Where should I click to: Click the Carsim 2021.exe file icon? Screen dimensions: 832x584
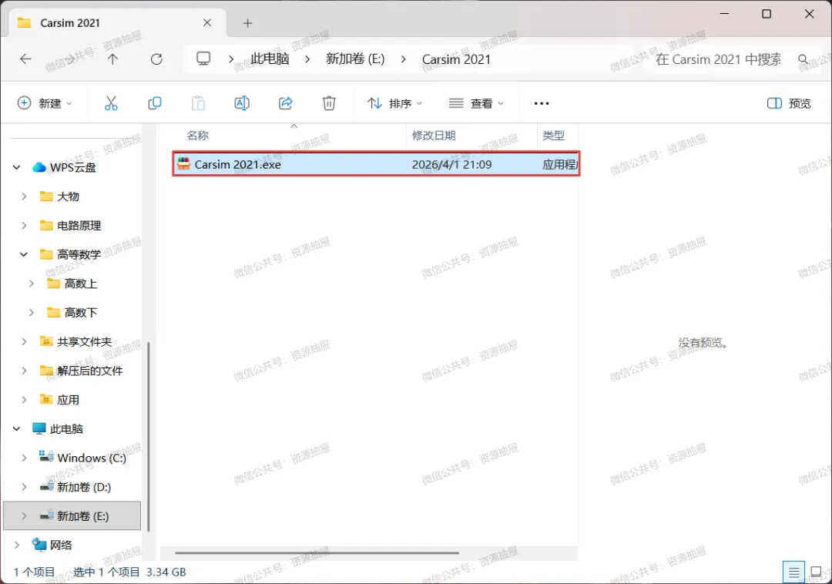pyautogui.click(x=183, y=164)
